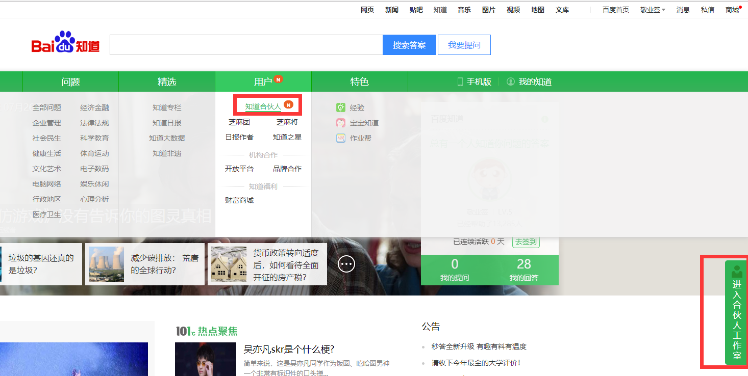Open the 财富商城 link
Viewport: 748px width, 376px height.
click(239, 200)
